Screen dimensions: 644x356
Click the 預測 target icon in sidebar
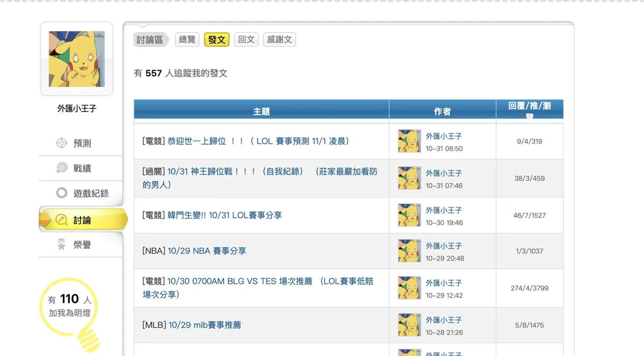(x=62, y=143)
